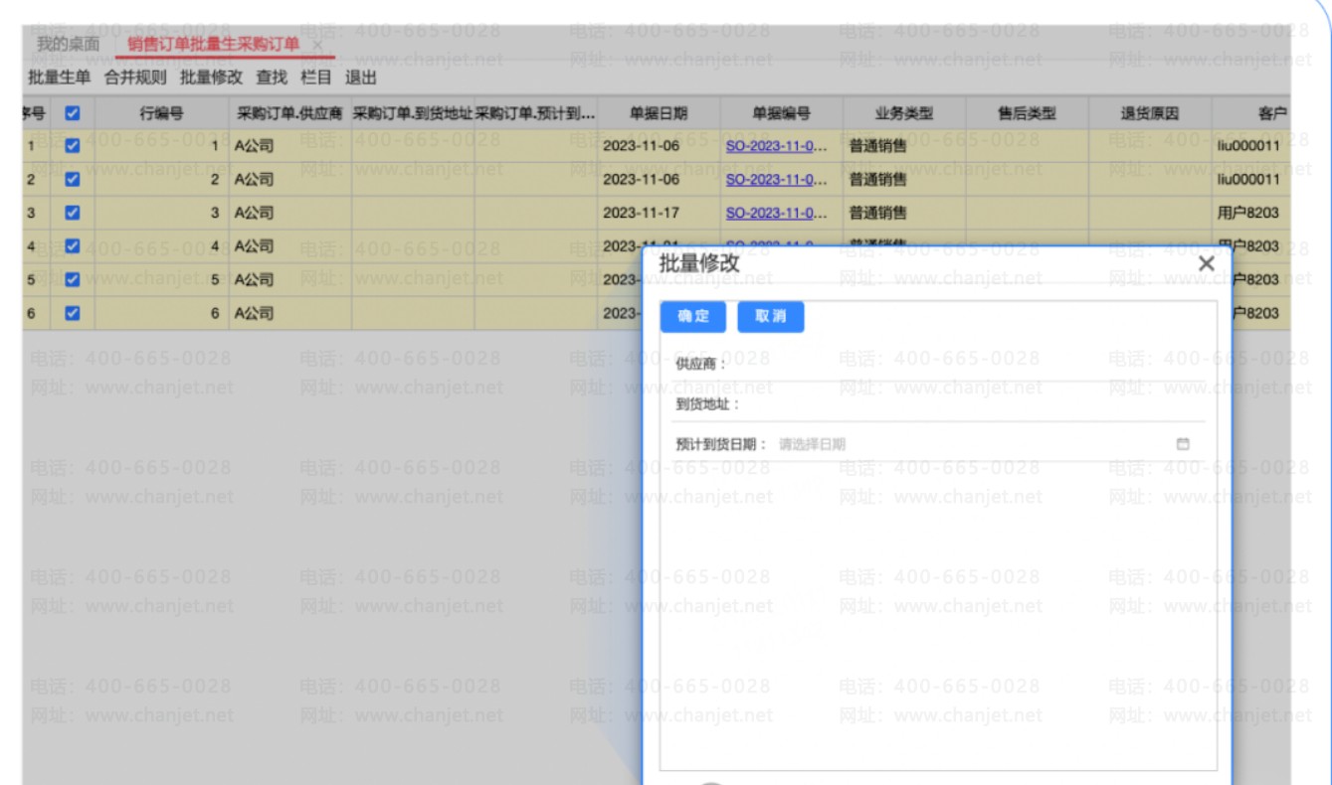Click the 供应商 input field in dialog
The height and width of the screenshot is (785, 1332).
point(965,364)
